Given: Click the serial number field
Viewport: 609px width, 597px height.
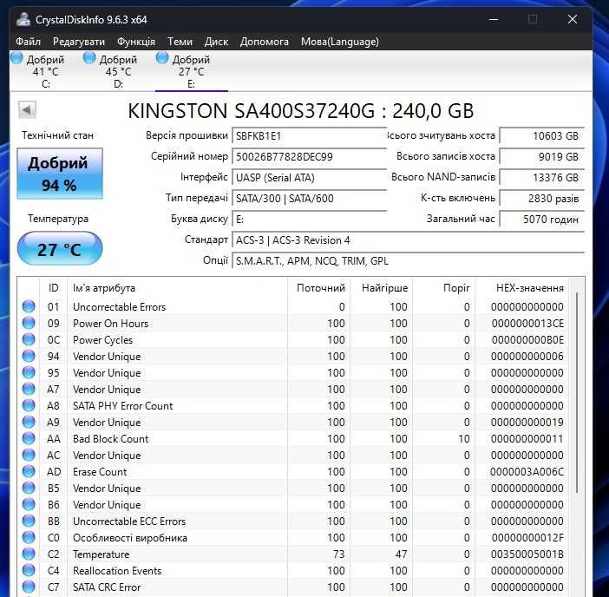Looking at the screenshot, I should 309,156.
